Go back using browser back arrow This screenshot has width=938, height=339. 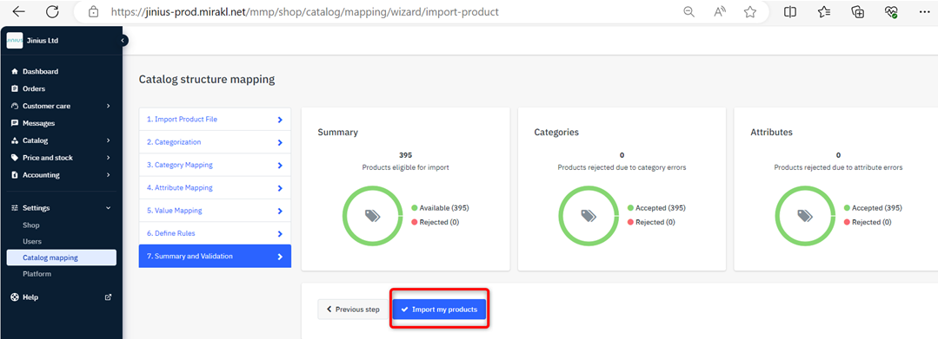(18, 11)
